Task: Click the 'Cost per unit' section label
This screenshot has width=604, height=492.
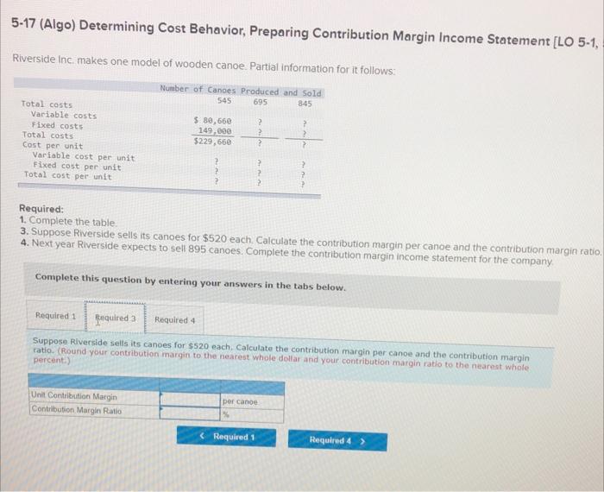Action: point(53,146)
